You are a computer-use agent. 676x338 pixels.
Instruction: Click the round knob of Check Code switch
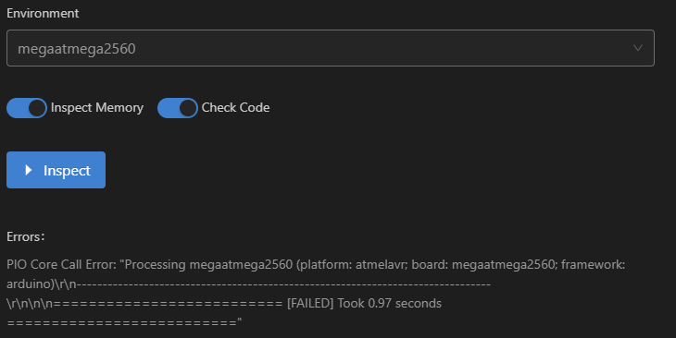(x=188, y=108)
